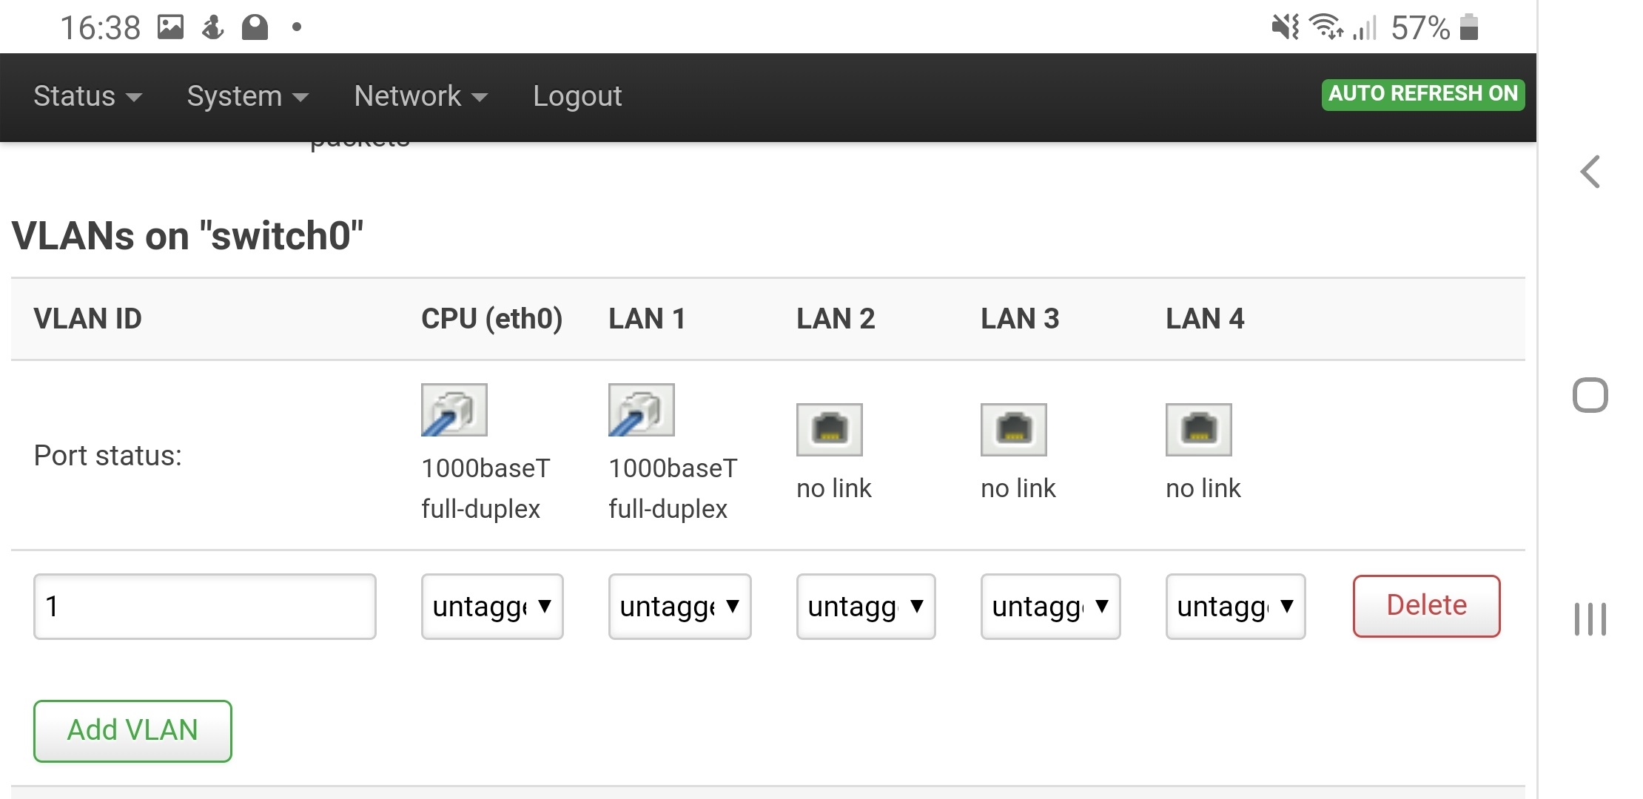Open CPU (eth0) tagging dropdown for VLAN 1
1643x799 pixels.
[492, 607]
